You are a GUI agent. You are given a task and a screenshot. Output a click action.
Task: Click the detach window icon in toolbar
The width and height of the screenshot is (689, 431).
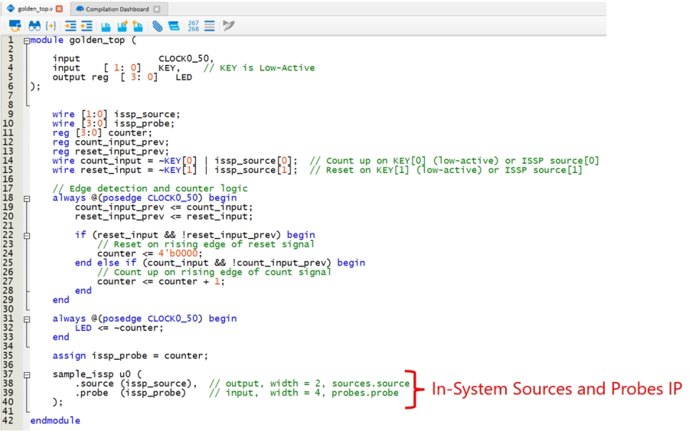(15, 25)
